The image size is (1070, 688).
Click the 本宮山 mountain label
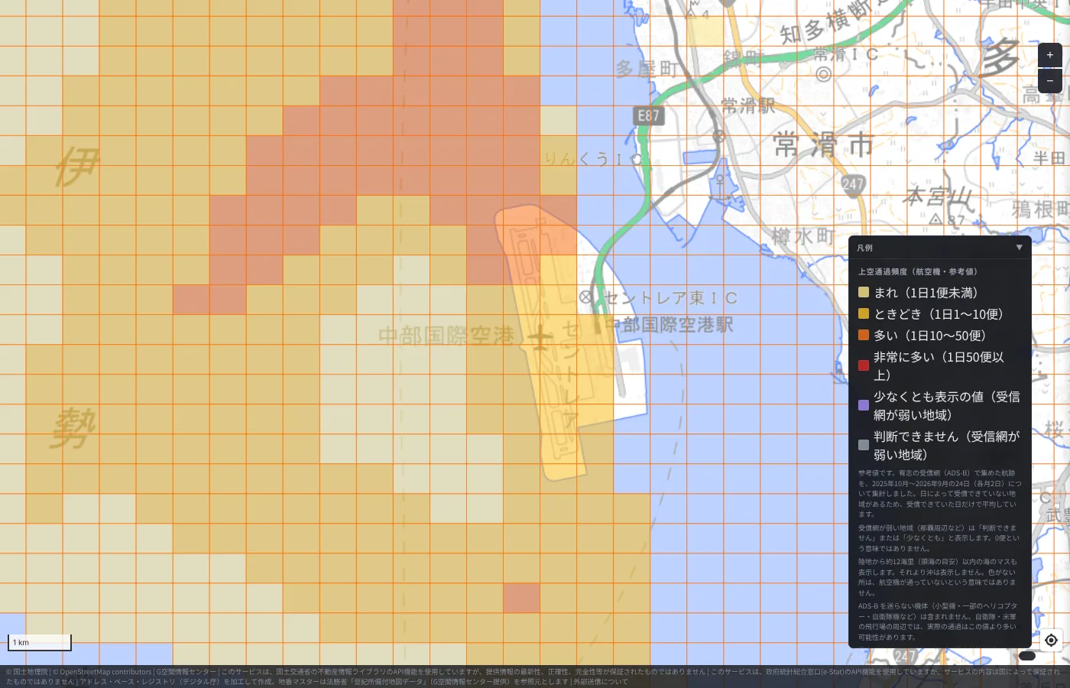938,196
